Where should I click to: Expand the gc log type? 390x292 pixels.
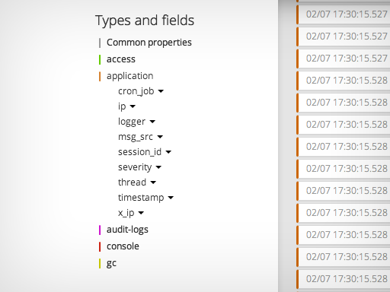point(111,264)
